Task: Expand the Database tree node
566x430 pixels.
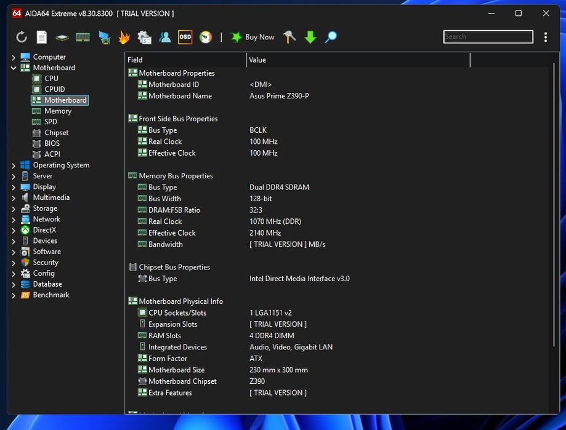Action: click(x=14, y=284)
